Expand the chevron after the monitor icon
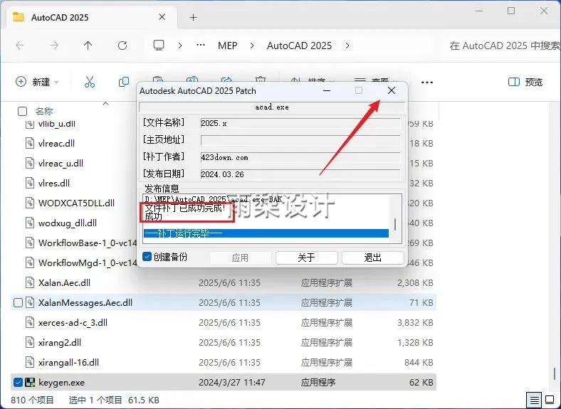This screenshot has width=561, height=409. click(x=180, y=46)
